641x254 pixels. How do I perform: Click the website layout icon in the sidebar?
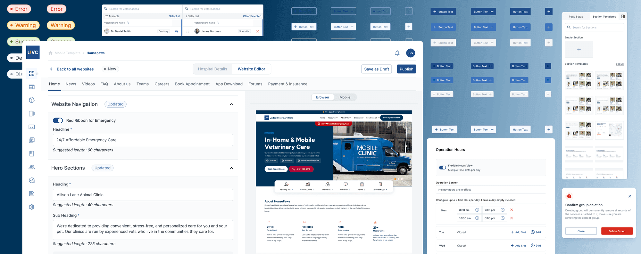tap(32, 87)
